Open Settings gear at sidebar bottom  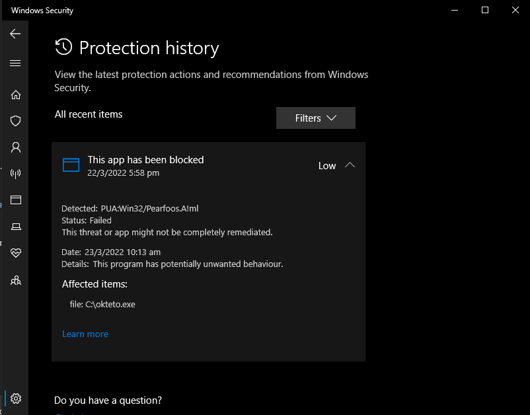click(16, 398)
